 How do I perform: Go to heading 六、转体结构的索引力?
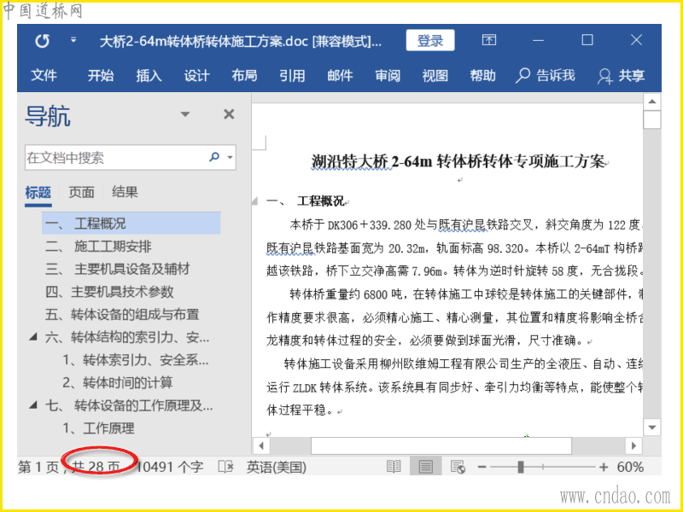tap(127, 337)
